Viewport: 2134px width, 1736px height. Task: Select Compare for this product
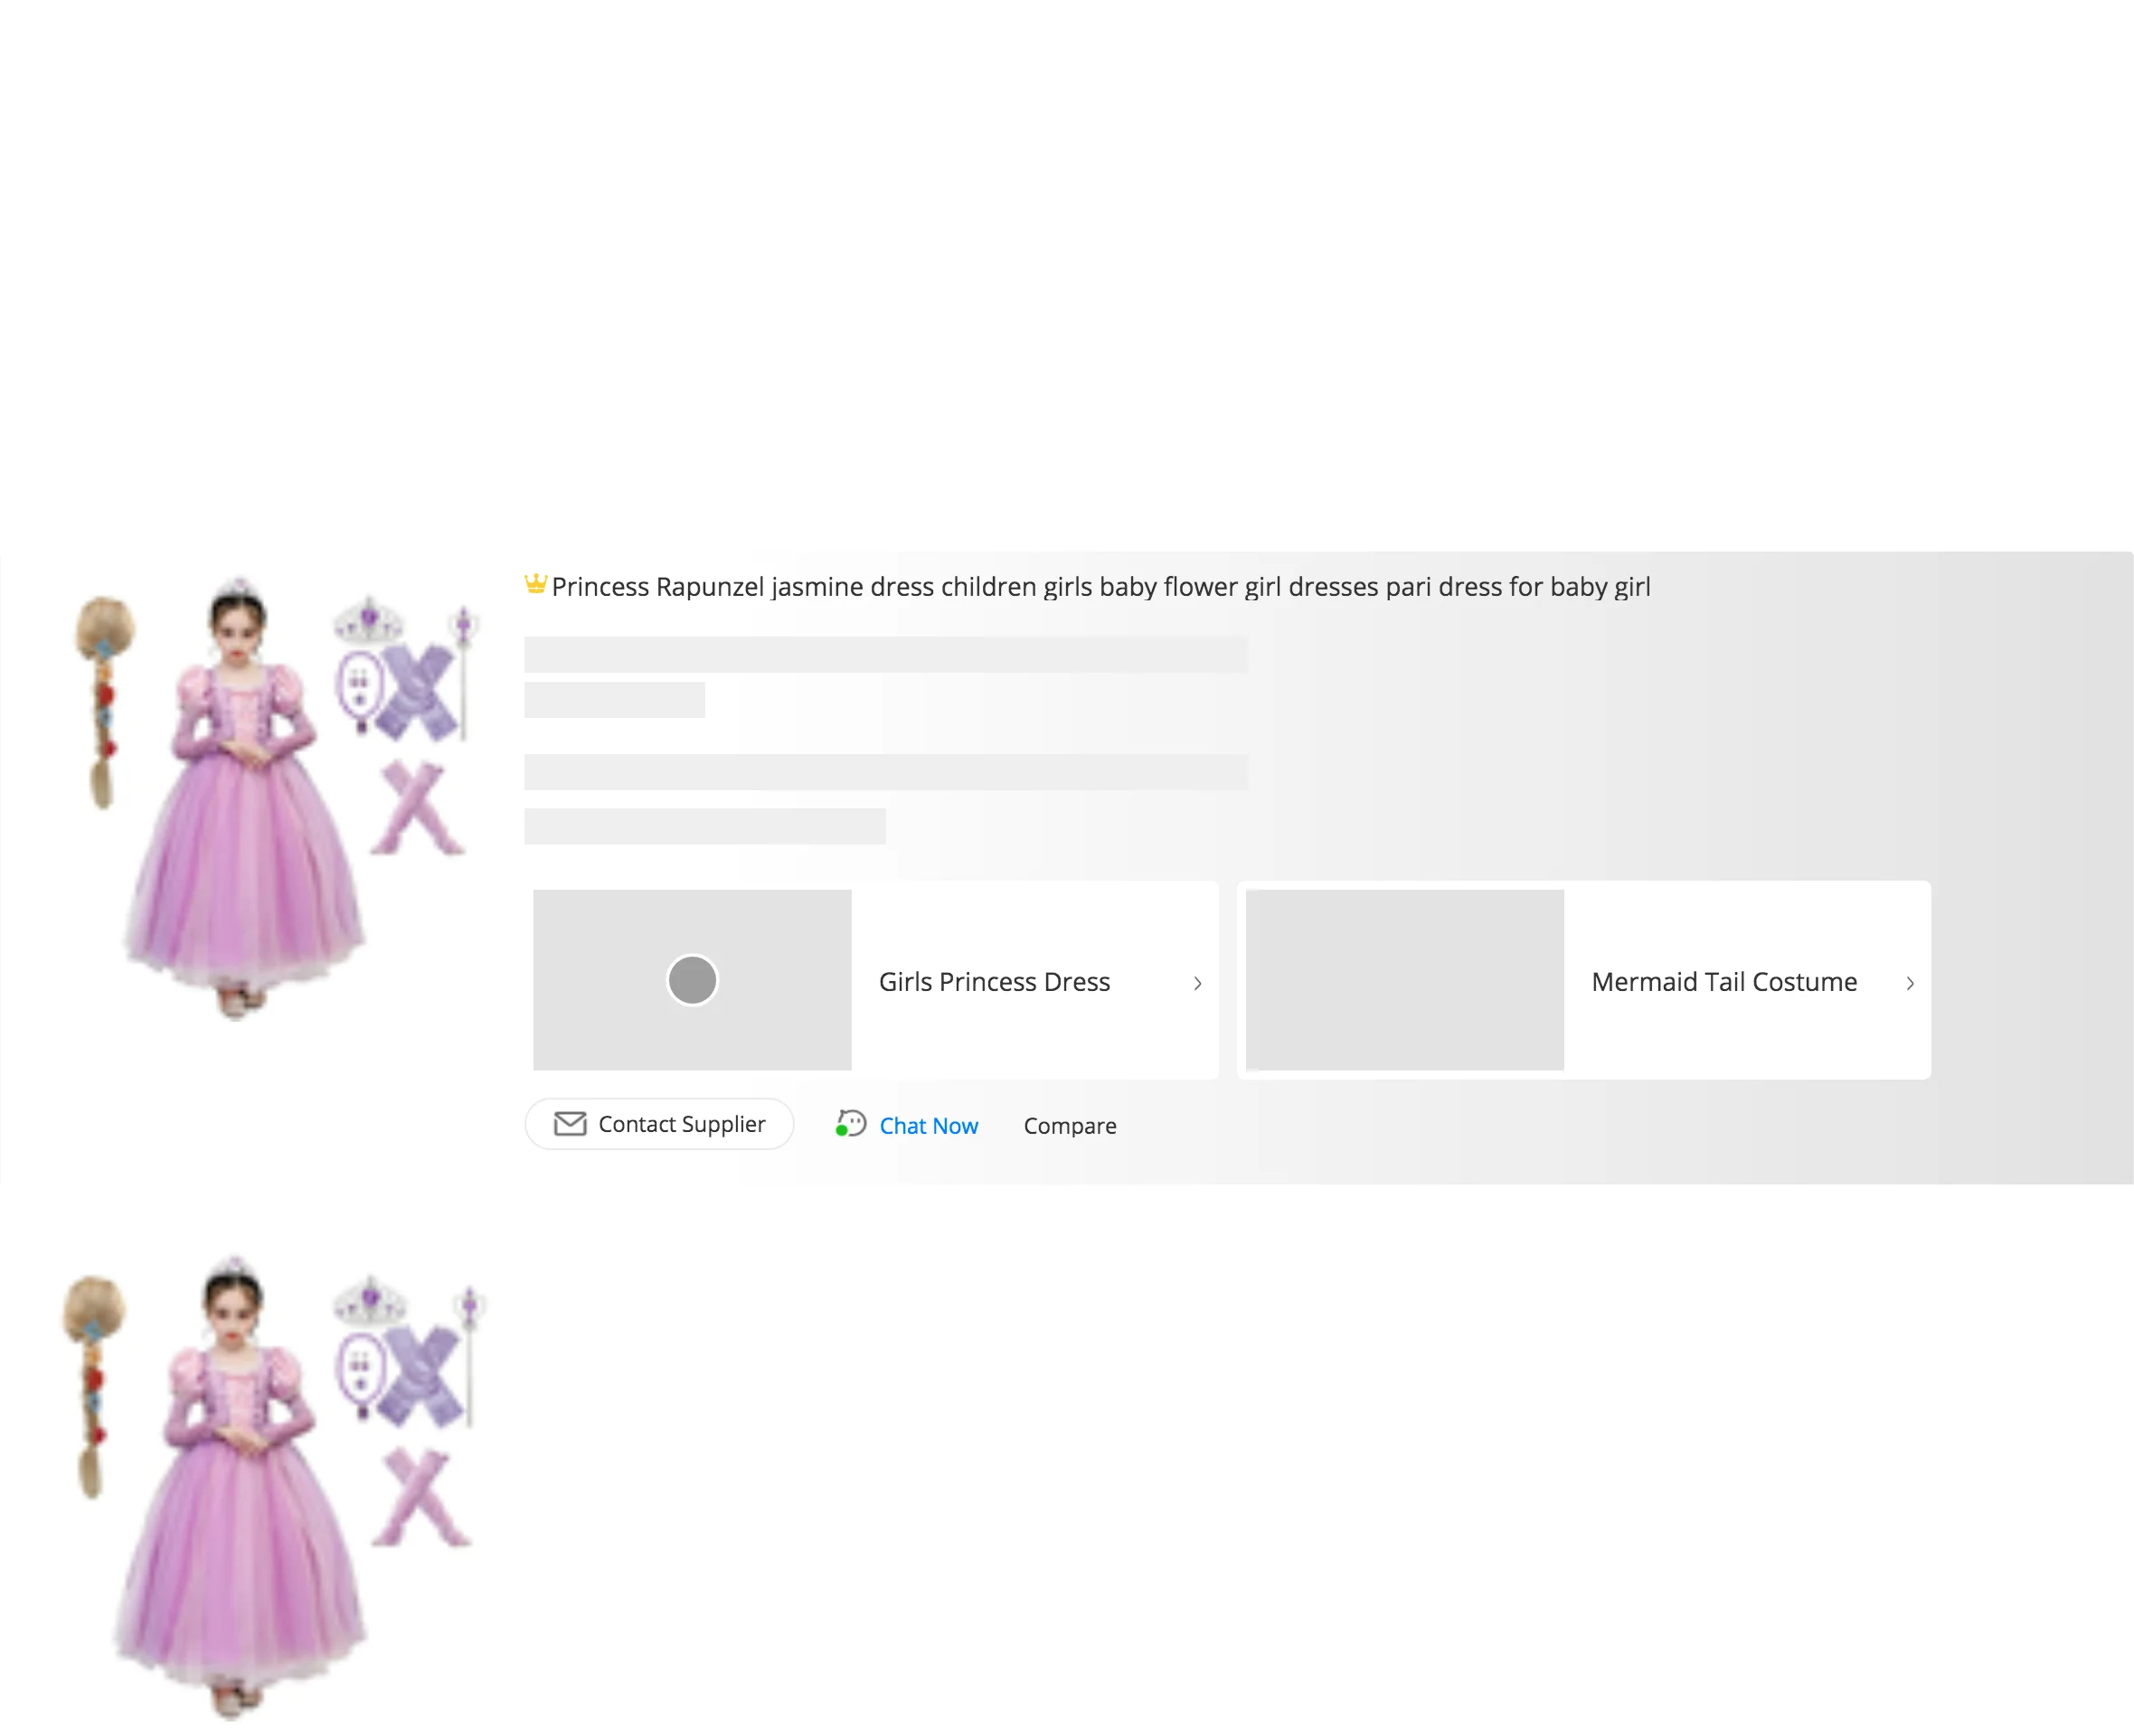1069,1126
